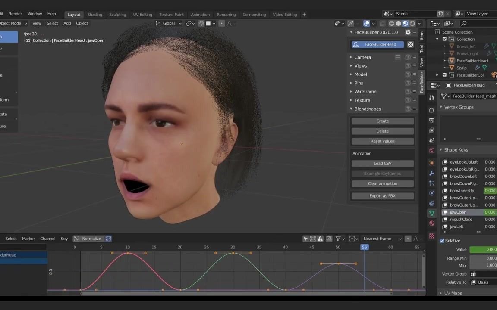Screen dimensions: 497x310
Task: Select the keyframe at frame 50 playhead
Action: click(338, 263)
